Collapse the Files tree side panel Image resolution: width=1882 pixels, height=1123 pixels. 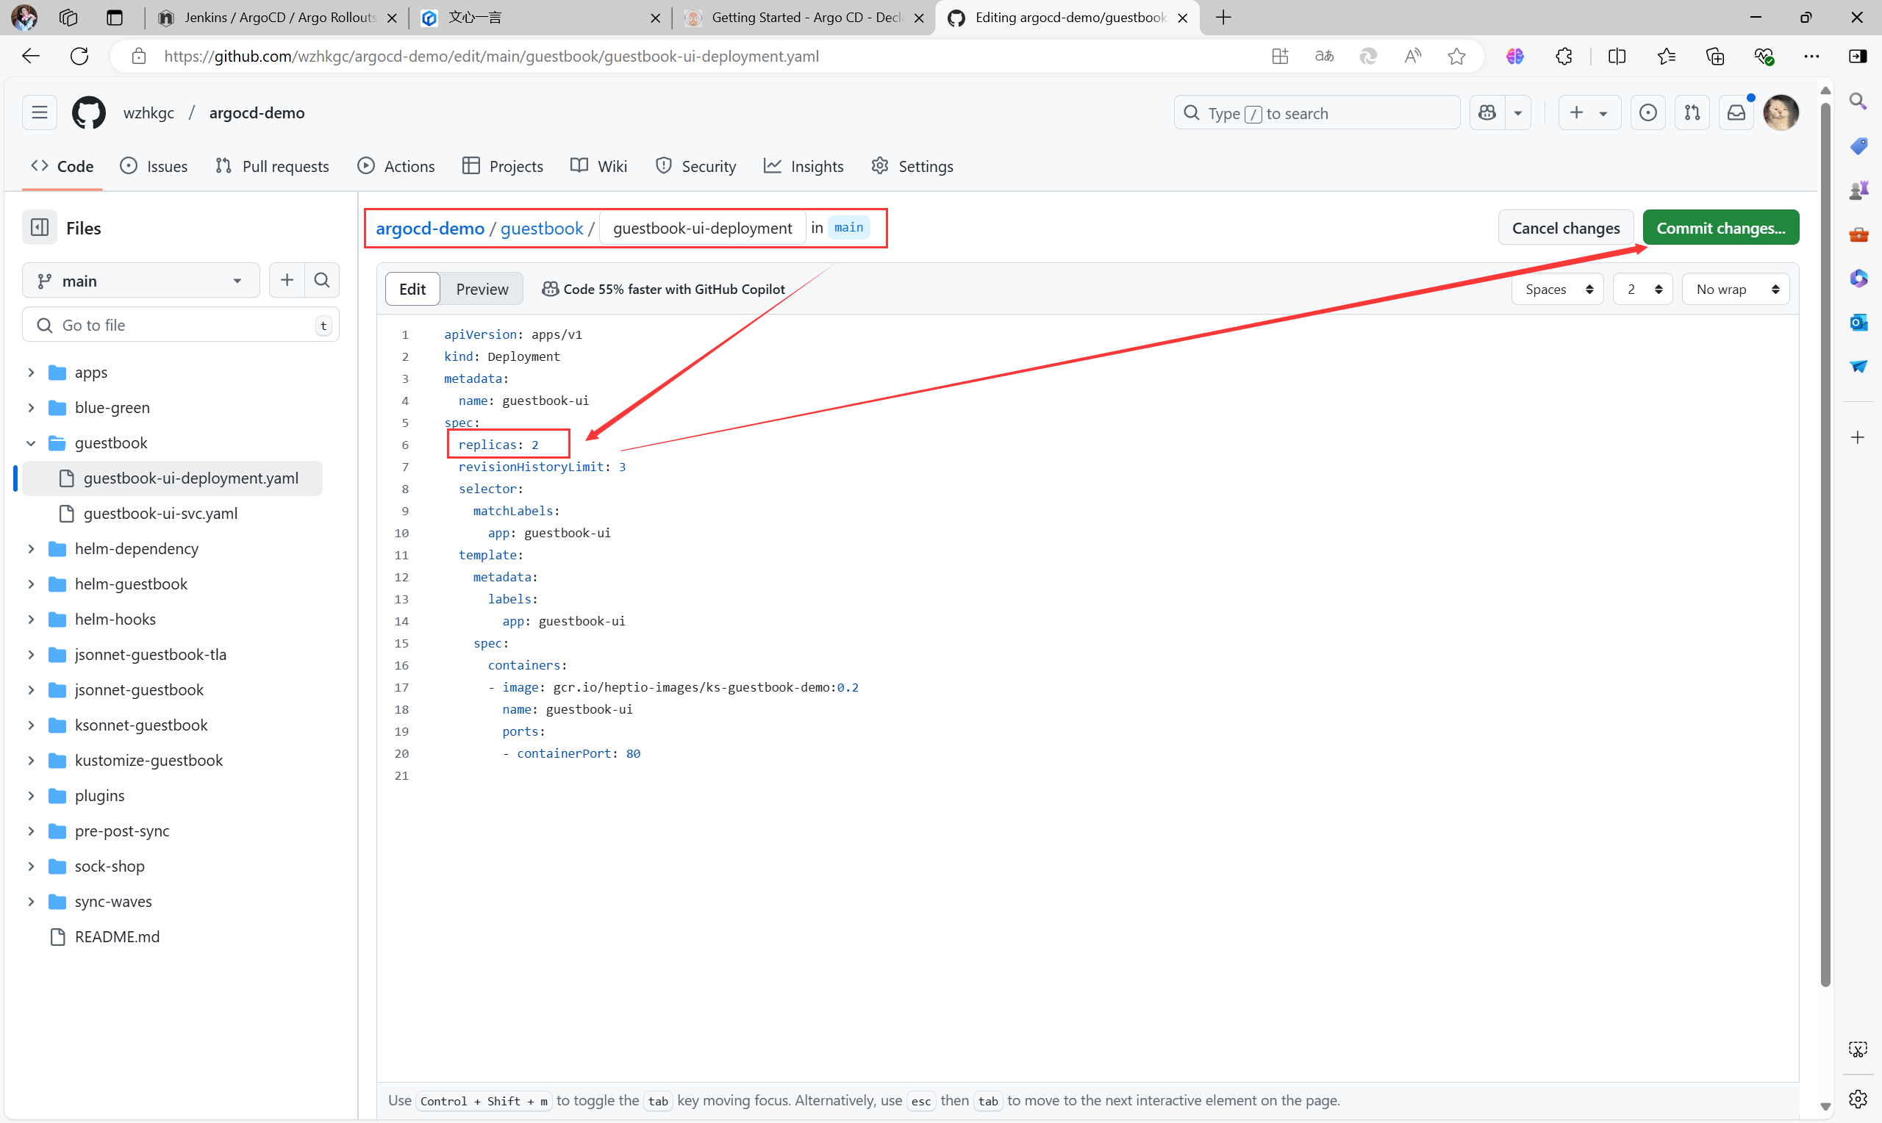pyautogui.click(x=40, y=227)
